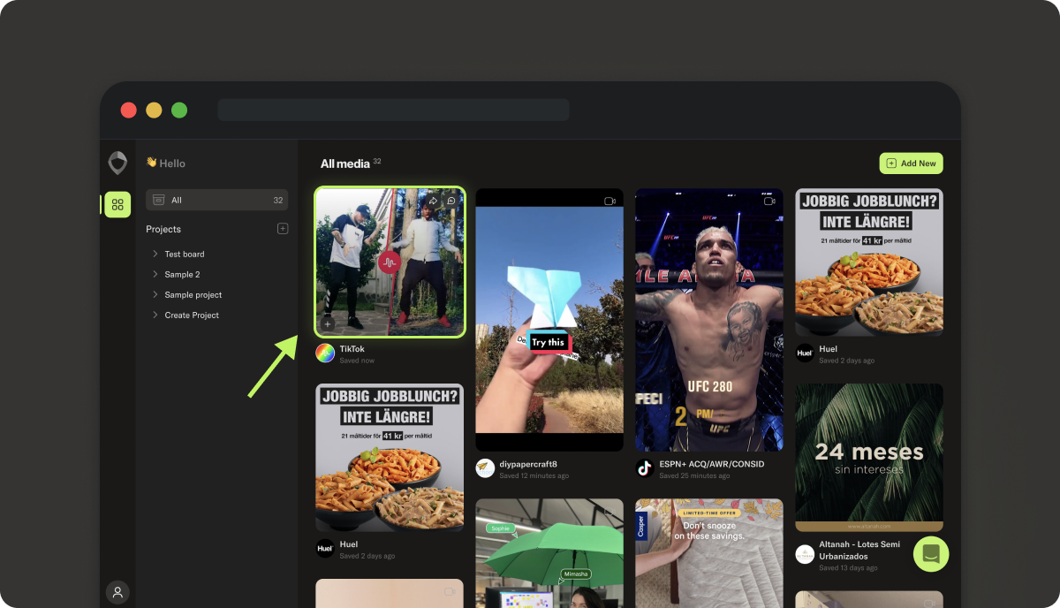Click the Altanah avatar icon
The width and height of the screenshot is (1060, 608).
tap(805, 555)
